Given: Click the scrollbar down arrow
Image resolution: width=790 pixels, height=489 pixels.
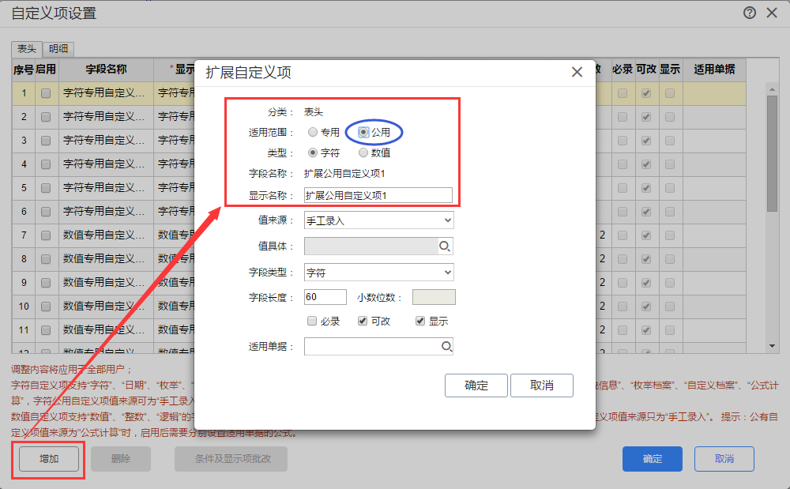Looking at the screenshot, I should [772, 346].
